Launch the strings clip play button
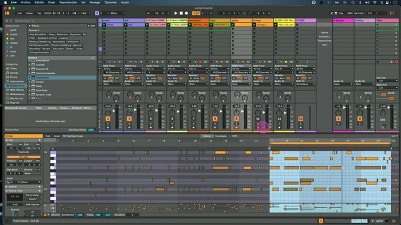This screenshot has height=225, width=401. click(254, 25)
